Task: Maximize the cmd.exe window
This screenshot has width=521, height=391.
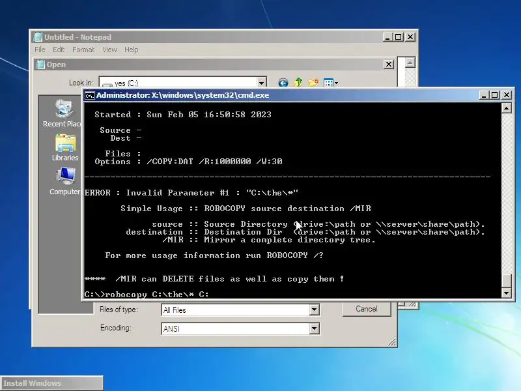Action: click(495, 95)
